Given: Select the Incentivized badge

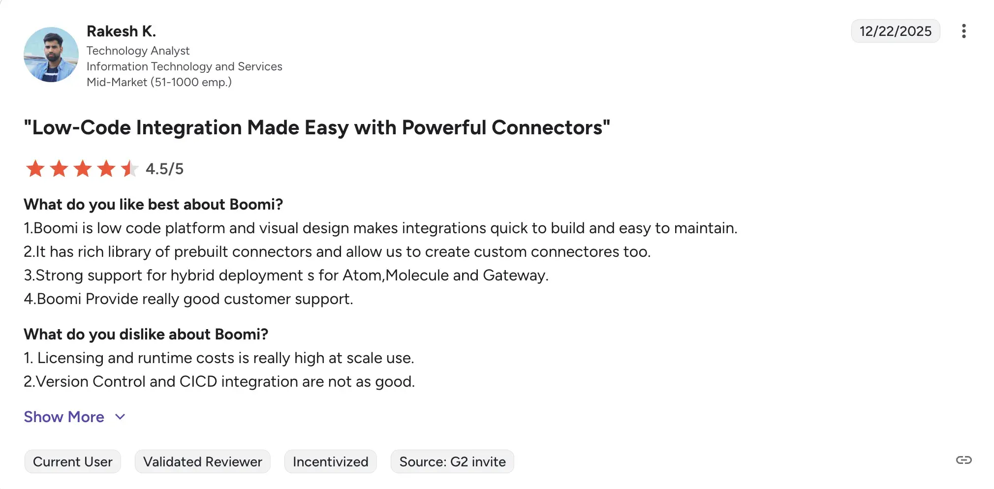Looking at the screenshot, I should coord(331,462).
